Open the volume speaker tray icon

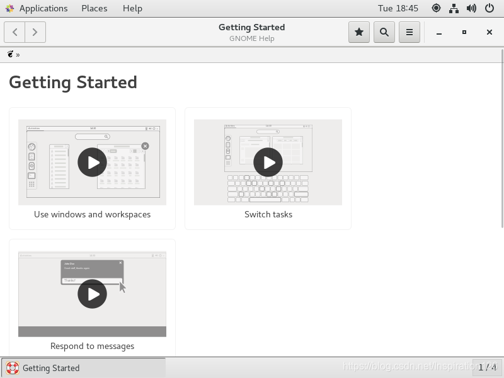pyautogui.click(x=471, y=8)
